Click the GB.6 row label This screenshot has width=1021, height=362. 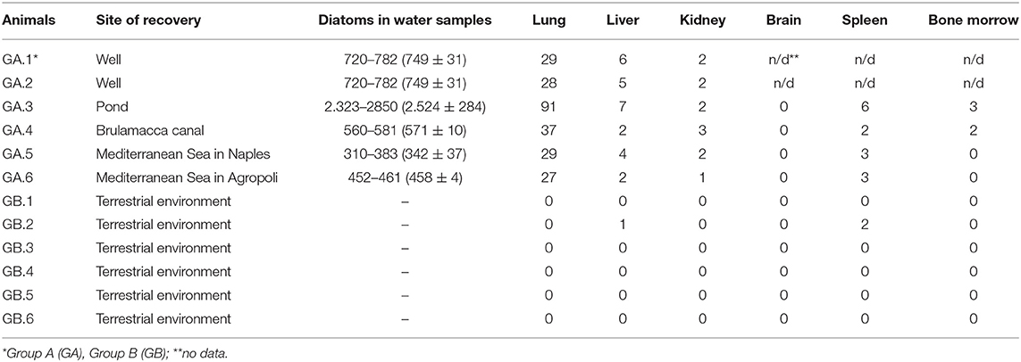point(19,319)
